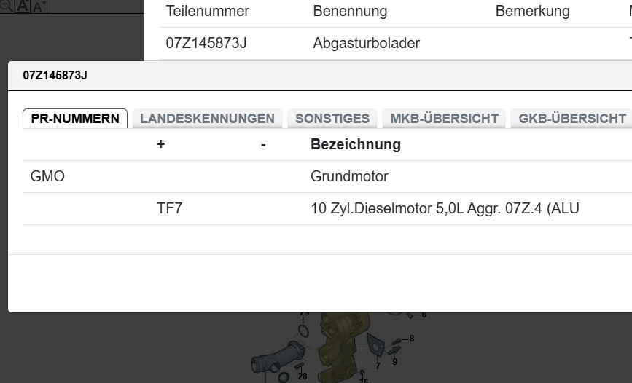Switch to the LANDESKENNUNGEN tab
632x383 pixels.
[x=207, y=119]
